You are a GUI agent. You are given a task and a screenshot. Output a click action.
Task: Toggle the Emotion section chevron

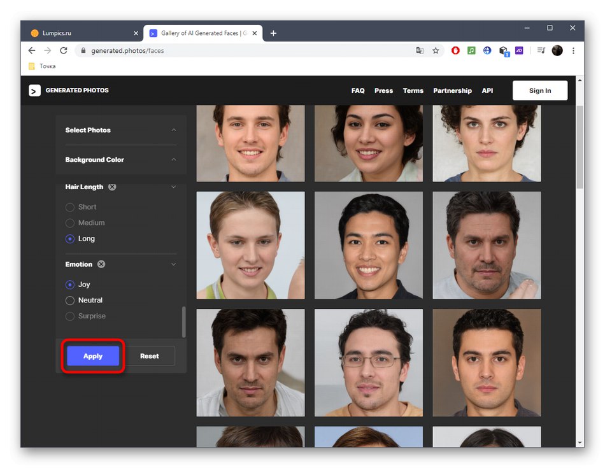tap(174, 264)
